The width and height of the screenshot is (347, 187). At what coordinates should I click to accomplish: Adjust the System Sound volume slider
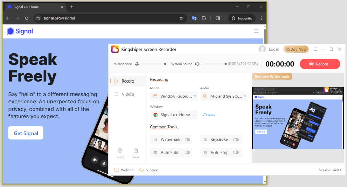(x=214, y=64)
